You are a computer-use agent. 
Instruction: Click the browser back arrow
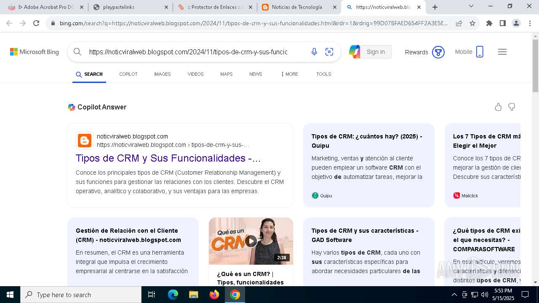[x=9, y=24]
